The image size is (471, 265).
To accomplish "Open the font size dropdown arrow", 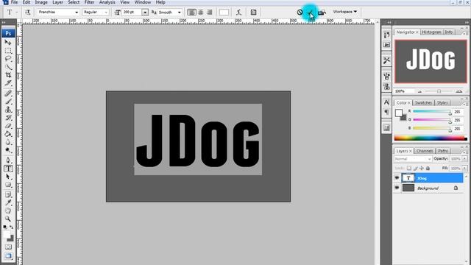I will [x=145, y=13].
